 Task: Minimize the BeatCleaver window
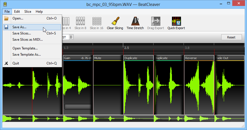(221, 3)
